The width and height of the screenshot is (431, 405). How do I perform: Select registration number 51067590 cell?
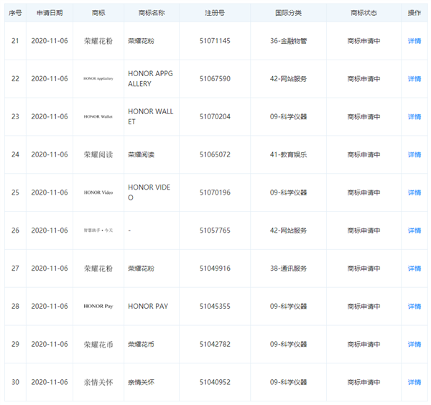tap(215, 79)
